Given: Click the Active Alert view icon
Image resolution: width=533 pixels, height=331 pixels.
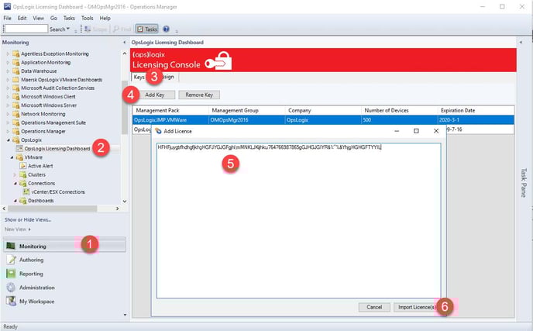Looking at the screenshot, I should pyautogui.click(x=22, y=165).
